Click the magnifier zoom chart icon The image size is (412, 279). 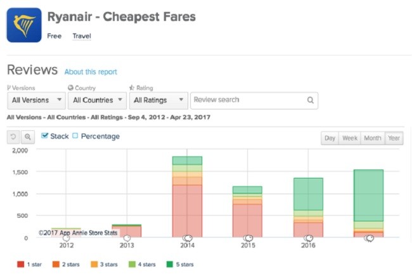(x=28, y=137)
